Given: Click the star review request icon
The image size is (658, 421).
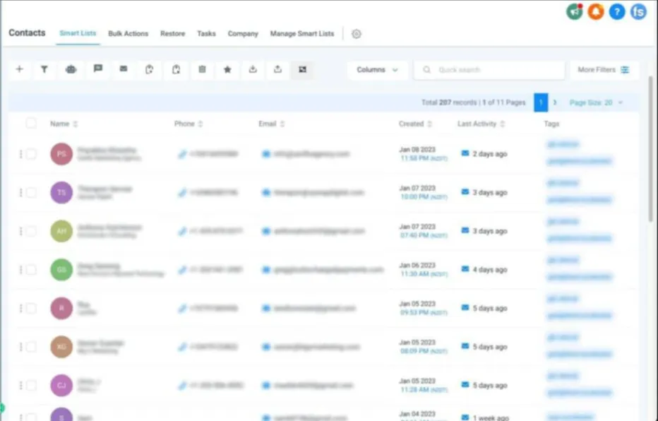Looking at the screenshot, I should click(227, 69).
